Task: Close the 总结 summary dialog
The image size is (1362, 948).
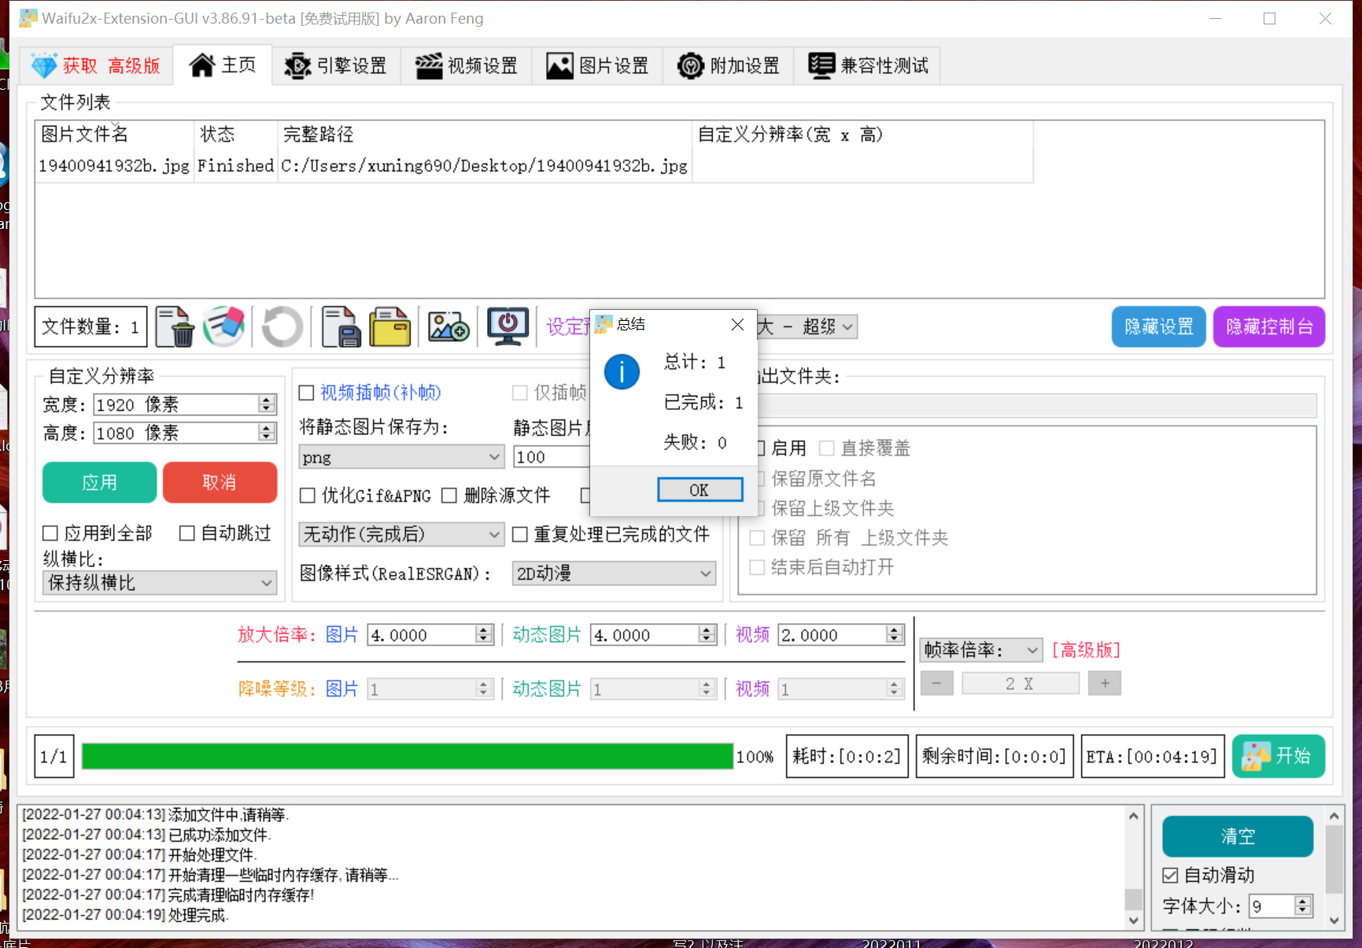Action: pos(737,325)
